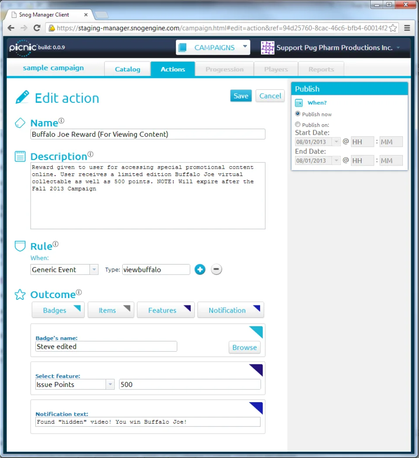Click the browser reload icon

point(37,28)
